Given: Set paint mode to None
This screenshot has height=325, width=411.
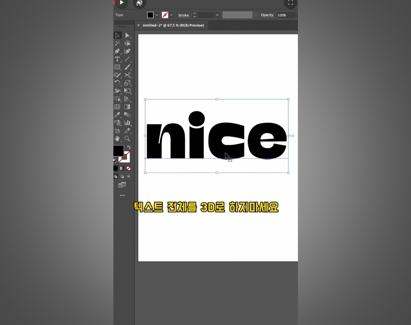Looking at the screenshot, I should pyautogui.click(x=129, y=168).
